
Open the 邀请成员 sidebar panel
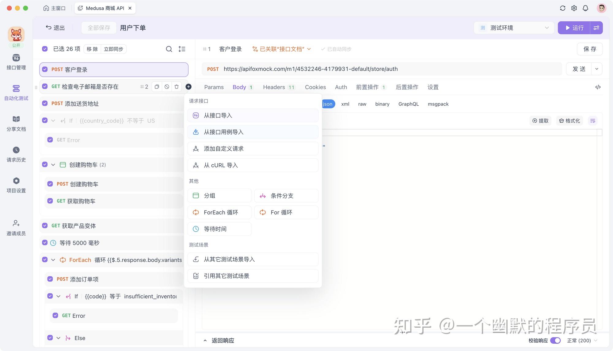point(16,227)
